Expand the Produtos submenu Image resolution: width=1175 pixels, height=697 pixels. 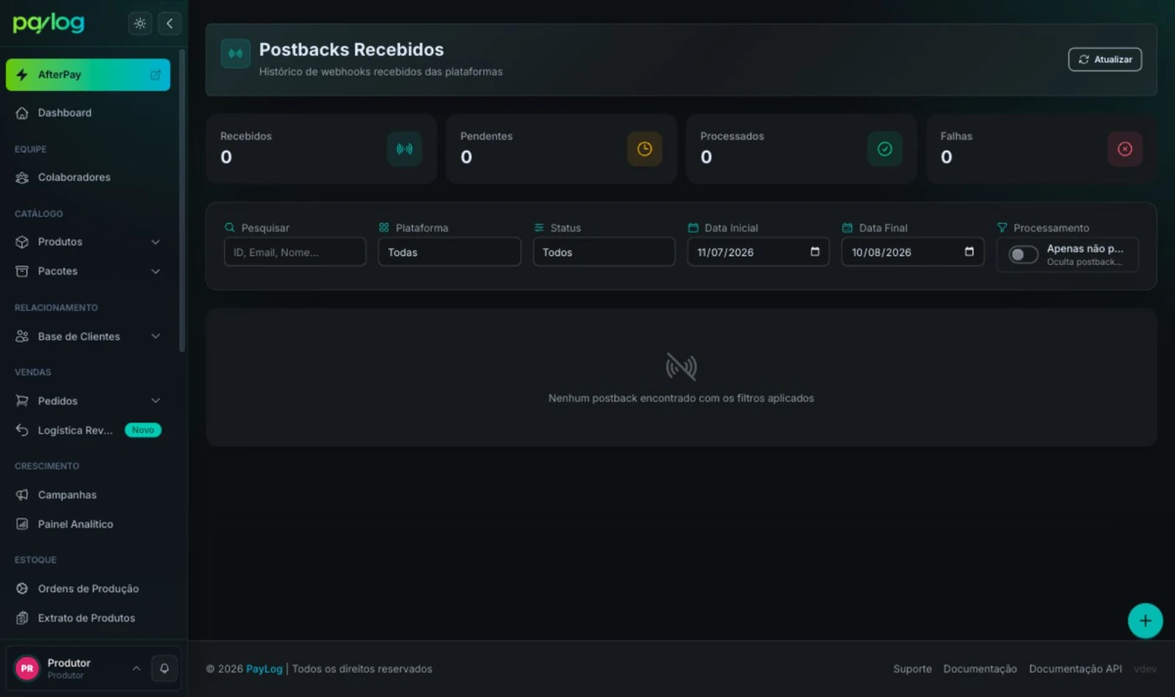(x=155, y=242)
